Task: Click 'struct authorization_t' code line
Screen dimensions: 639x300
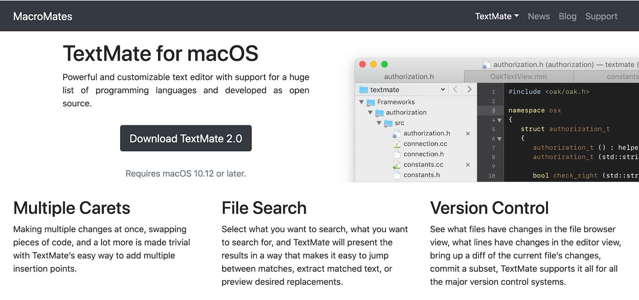Action: pos(565,129)
